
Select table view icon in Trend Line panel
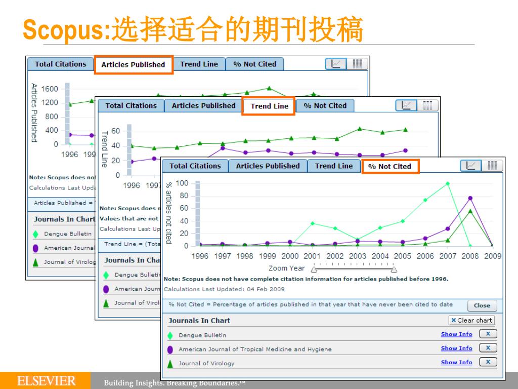[x=427, y=105]
